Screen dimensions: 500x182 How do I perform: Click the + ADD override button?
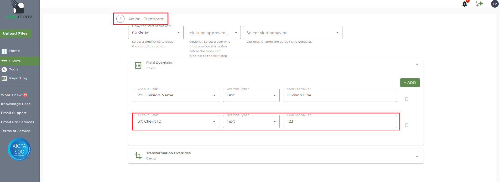click(410, 82)
